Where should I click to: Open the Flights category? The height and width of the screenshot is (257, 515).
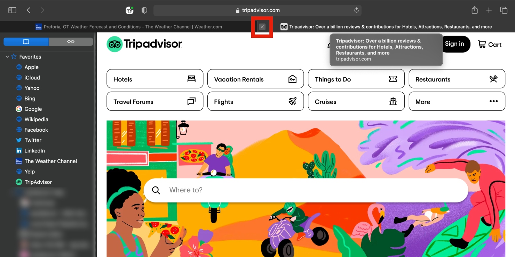(255, 101)
